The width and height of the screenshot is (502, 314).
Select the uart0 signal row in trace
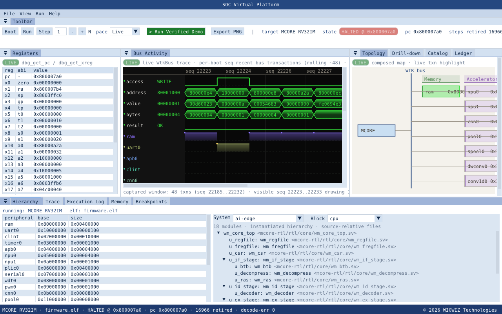click(233, 147)
